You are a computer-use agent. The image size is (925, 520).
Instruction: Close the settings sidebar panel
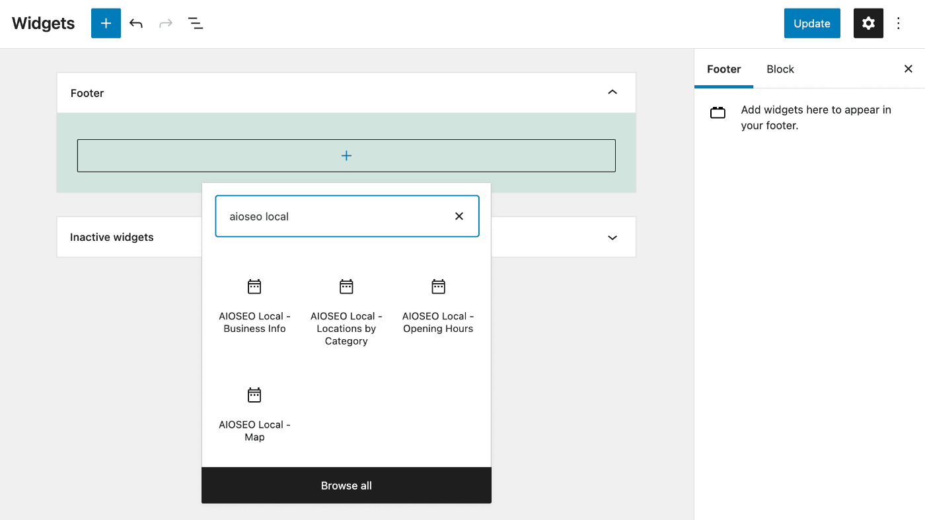pyautogui.click(x=908, y=69)
